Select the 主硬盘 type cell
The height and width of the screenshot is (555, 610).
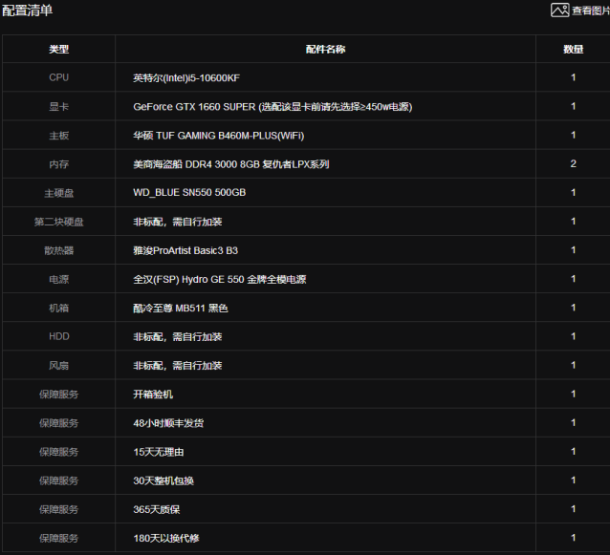pos(58,193)
